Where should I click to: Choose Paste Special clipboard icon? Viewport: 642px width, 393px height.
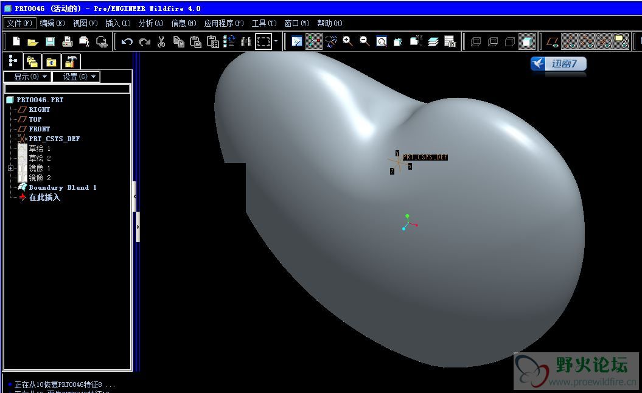[213, 41]
